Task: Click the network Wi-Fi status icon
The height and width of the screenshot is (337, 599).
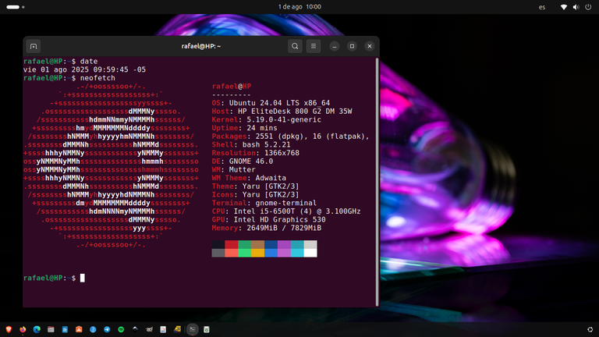Action: (563, 7)
